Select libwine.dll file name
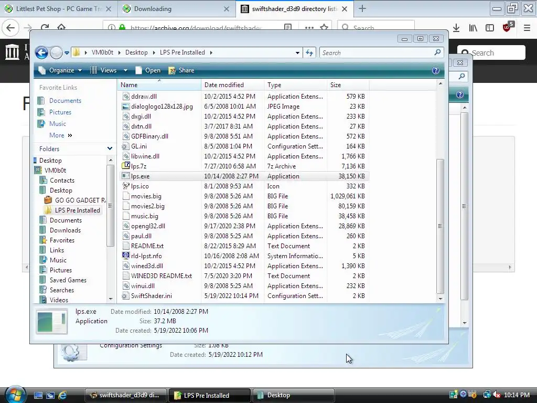Image resolution: width=537 pixels, height=403 pixels. click(x=145, y=156)
